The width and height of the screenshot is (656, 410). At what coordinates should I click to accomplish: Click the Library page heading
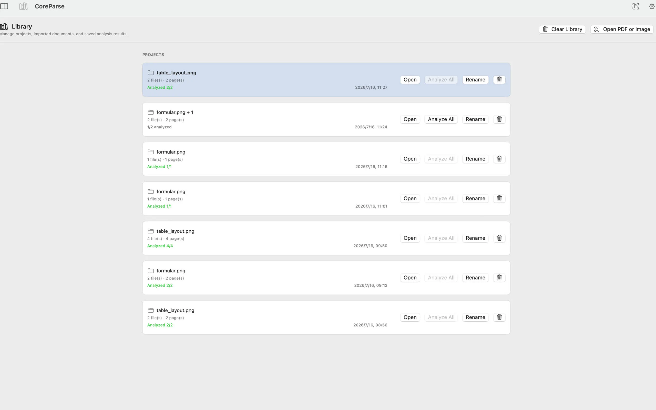(x=22, y=26)
